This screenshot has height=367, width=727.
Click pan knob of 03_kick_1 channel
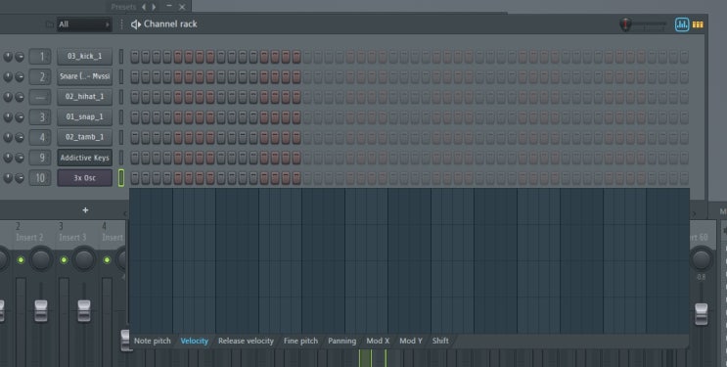click(x=8, y=57)
